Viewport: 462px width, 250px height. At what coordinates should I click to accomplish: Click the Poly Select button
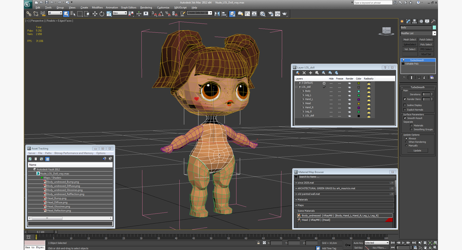point(426,44)
